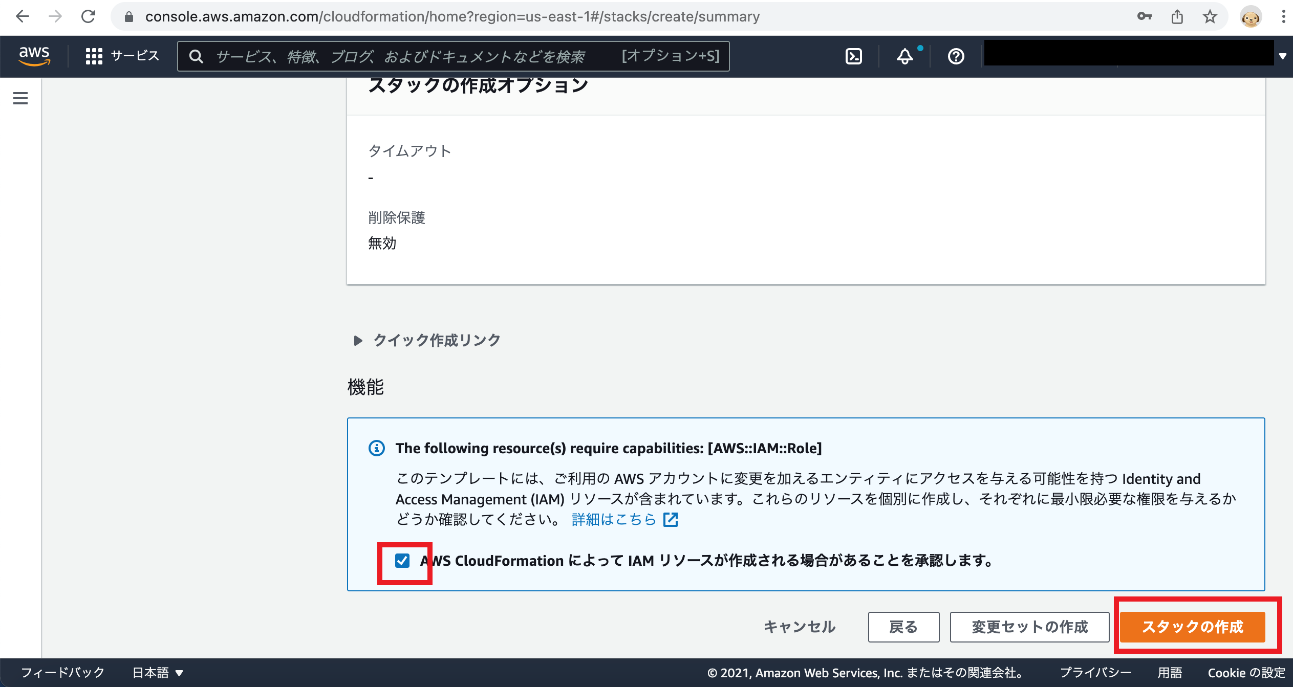The width and height of the screenshot is (1293, 687).
Task: Click the info icon in capabilities box
Action: pos(377,448)
